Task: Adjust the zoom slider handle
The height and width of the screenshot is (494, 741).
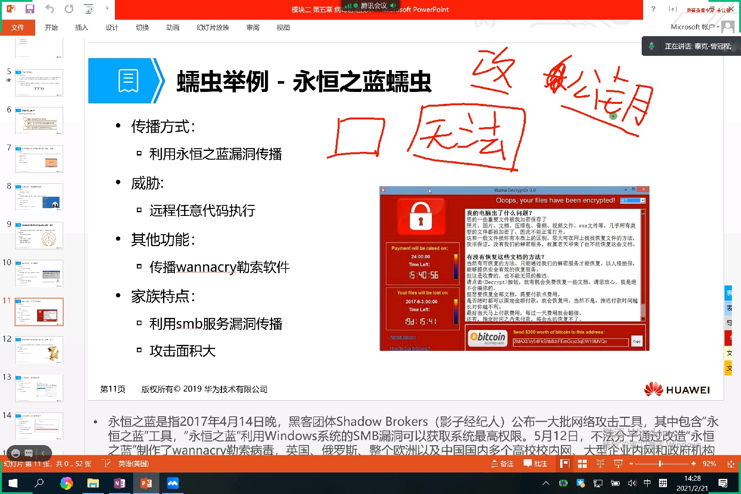Action: coord(660,464)
